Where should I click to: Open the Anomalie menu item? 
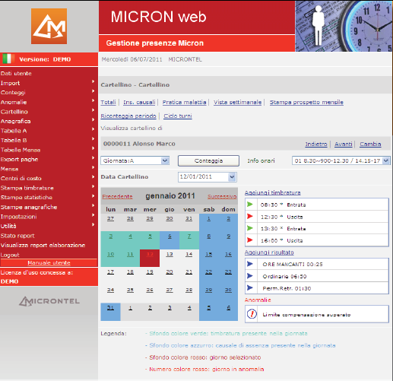(14, 102)
